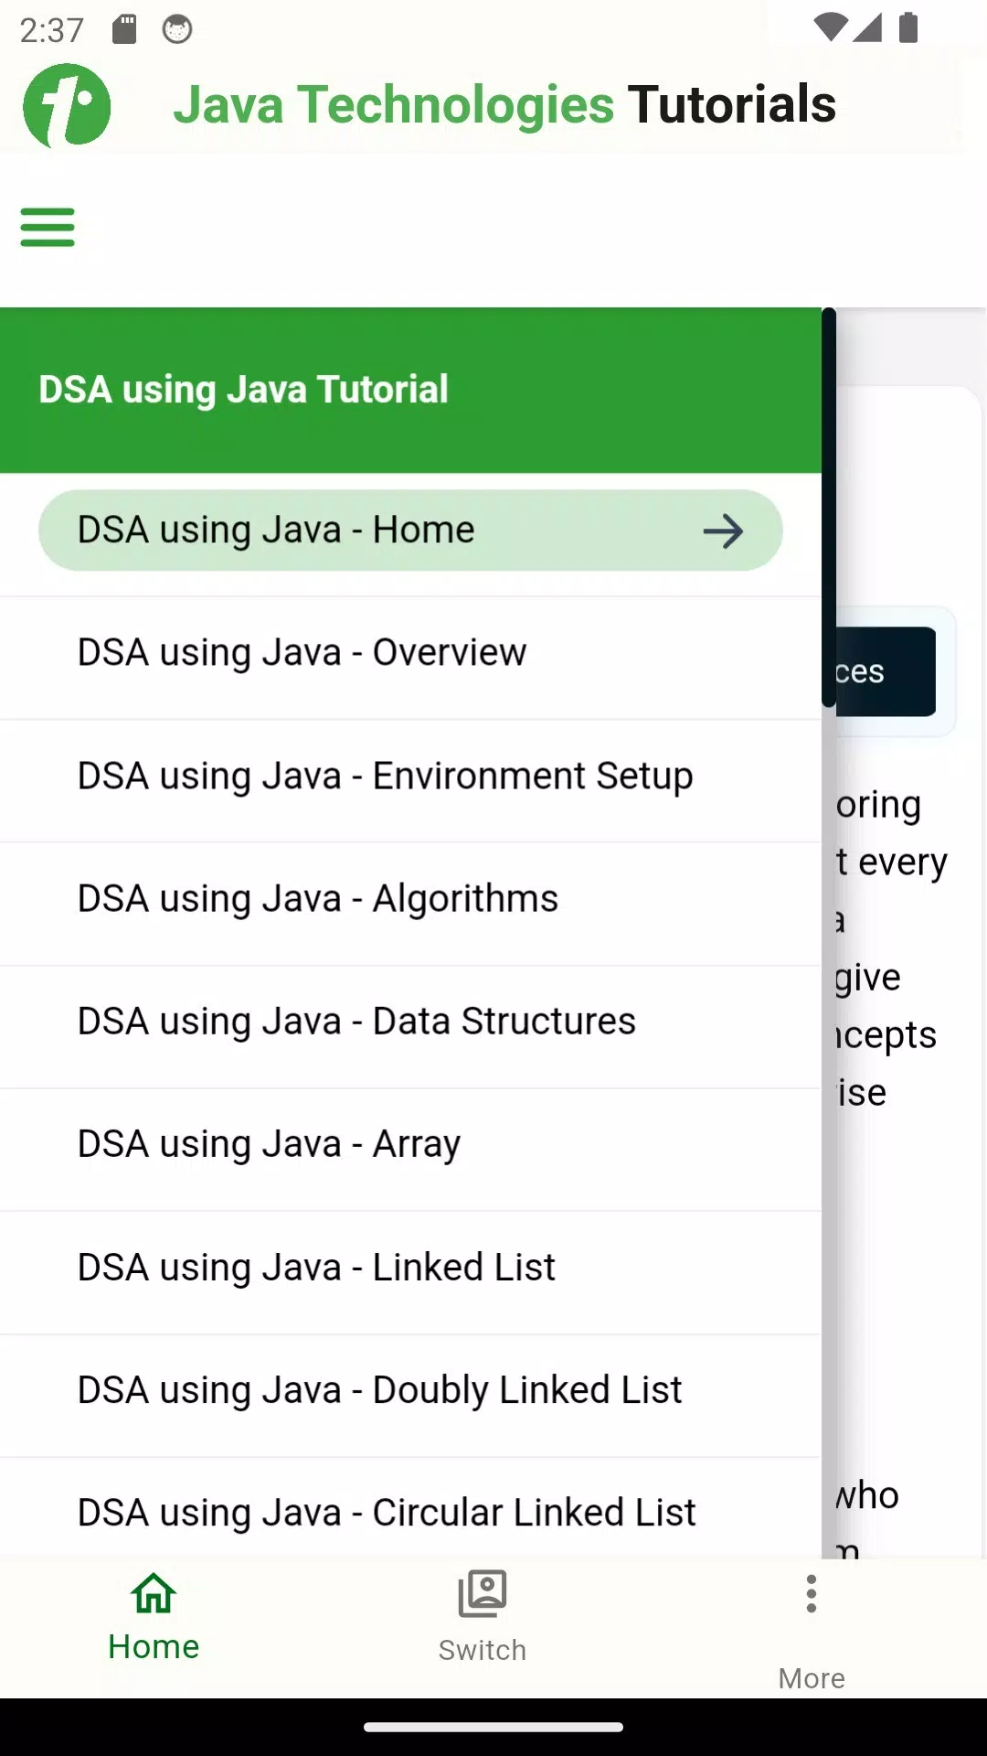This screenshot has width=987, height=1756.
Task: Tap the More tab label
Action: pos(812,1678)
